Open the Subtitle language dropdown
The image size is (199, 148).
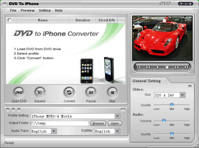click(x=117, y=131)
